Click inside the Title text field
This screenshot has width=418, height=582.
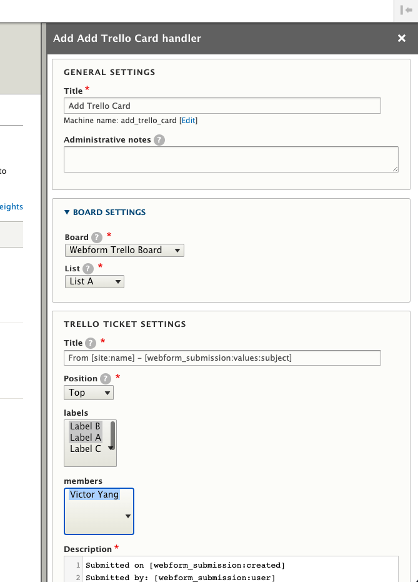click(222, 105)
